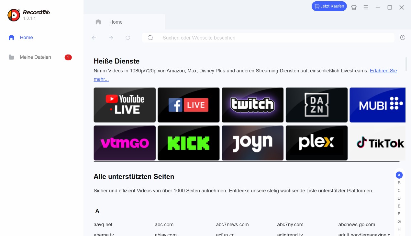Image resolution: width=411 pixels, height=236 pixels.
Task: Click the red notification badge on Meine Dateien
Action: pos(68,57)
